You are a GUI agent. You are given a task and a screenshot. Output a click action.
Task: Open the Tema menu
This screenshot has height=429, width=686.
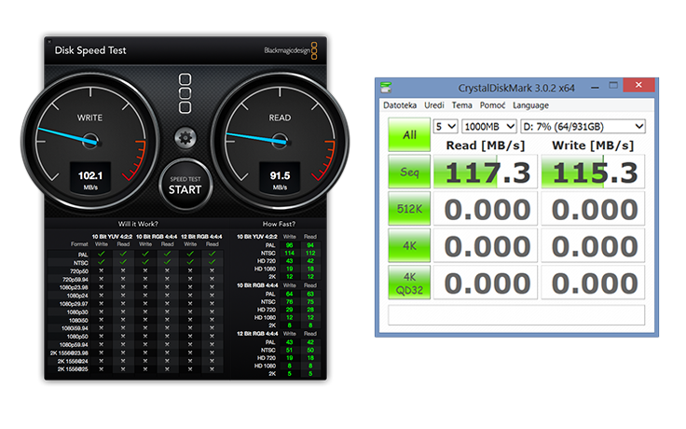click(461, 105)
